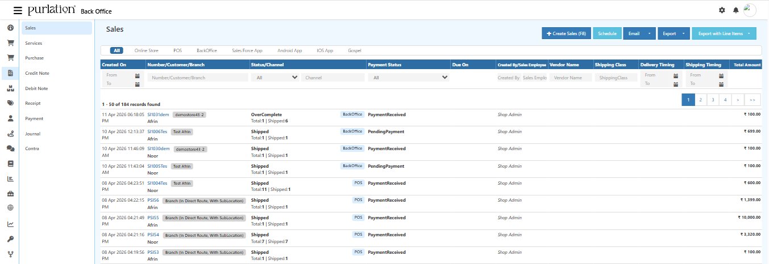
Task: Open sales invoice SI1006Tes
Action: (157, 131)
